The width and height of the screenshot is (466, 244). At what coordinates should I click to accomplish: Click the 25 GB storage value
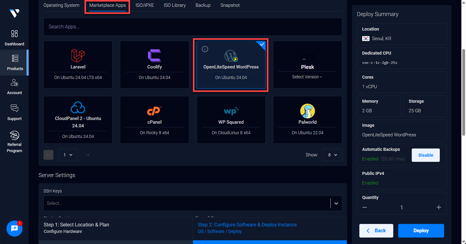(x=415, y=111)
